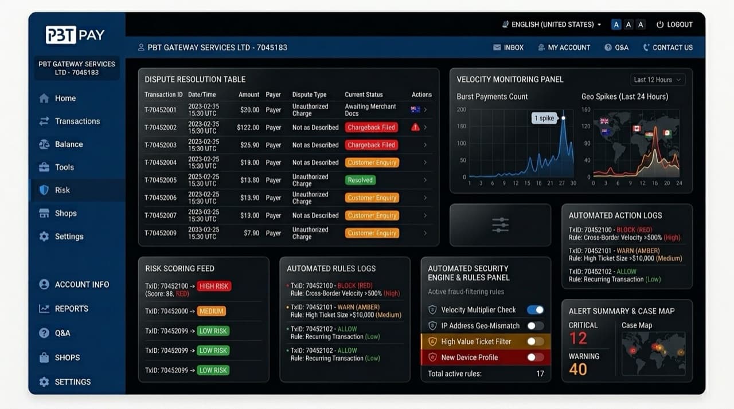Image resolution: width=734 pixels, height=409 pixels.
Task: Open the filter sliders icon tile
Action: click(x=500, y=225)
